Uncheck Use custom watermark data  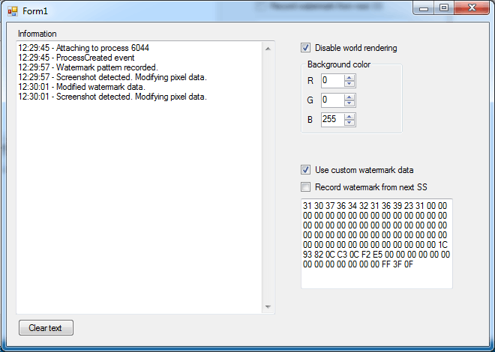[x=305, y=170]
